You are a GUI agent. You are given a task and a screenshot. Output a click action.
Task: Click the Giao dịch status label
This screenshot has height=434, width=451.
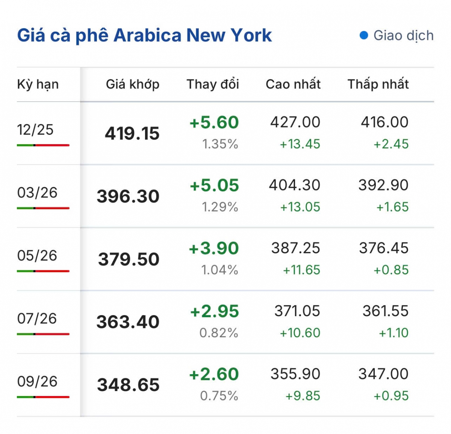pyautogui.click(x=403, y=35)
